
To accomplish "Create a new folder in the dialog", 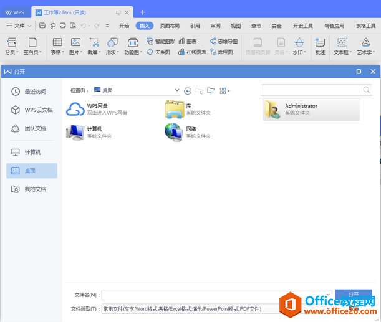I will coord(211,90).
